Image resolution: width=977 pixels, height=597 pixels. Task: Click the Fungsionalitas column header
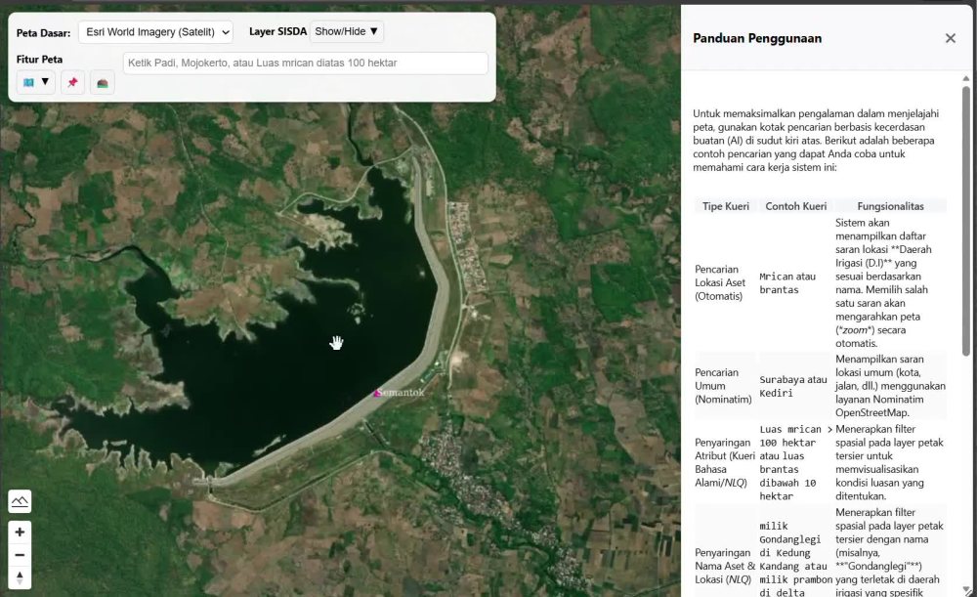(x=890, y=206)
